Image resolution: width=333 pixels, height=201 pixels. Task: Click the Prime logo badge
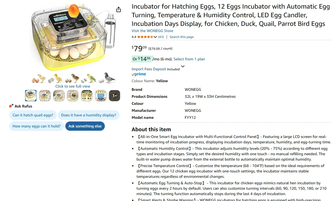tap(139, 74)
